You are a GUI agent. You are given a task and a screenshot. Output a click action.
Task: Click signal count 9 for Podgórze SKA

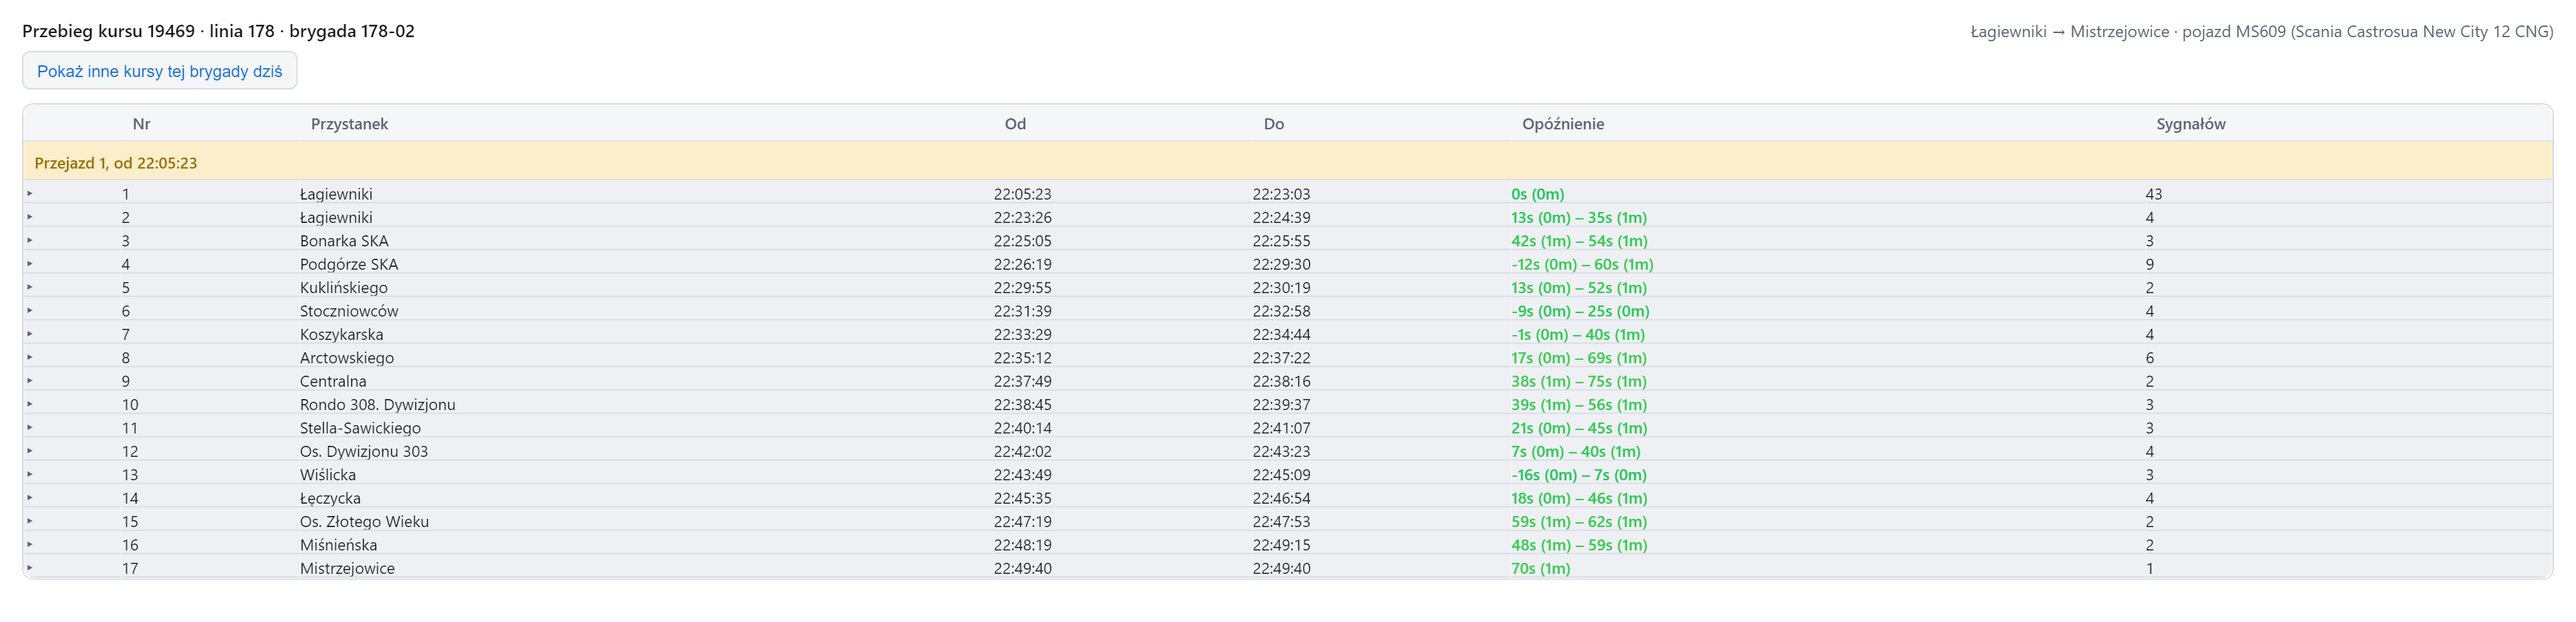point(2149,265)
